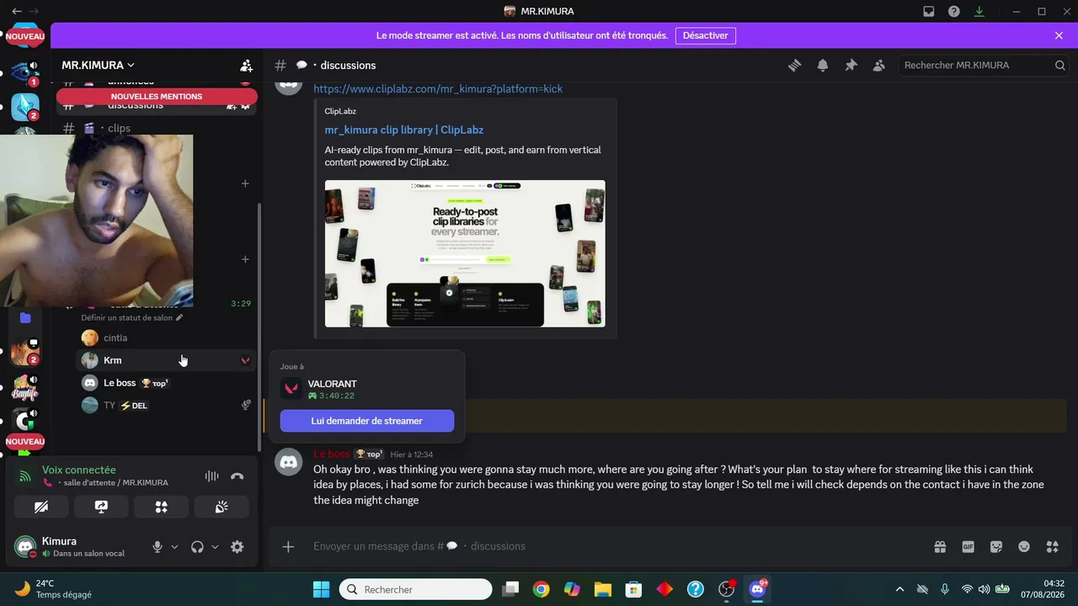Open the blue crystal server icon
The image size is (1078, 606).
click(25, 107)
